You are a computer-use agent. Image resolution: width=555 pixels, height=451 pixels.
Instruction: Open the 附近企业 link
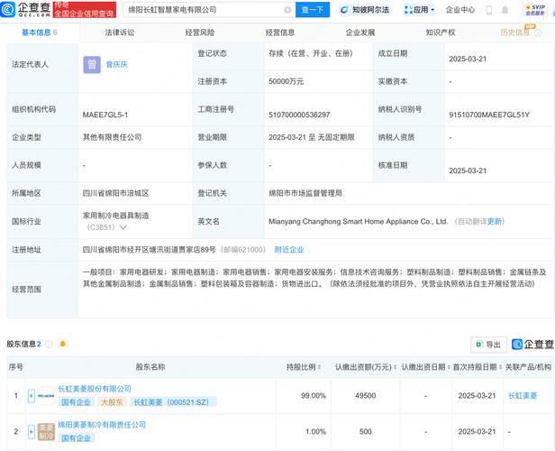(289, 249)
